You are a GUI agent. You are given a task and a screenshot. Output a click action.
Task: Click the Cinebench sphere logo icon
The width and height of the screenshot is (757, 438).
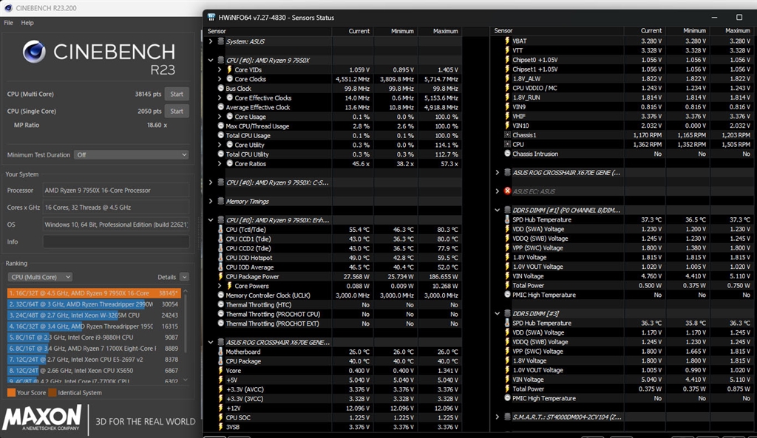pyautogui.click(x=34, y=52)
